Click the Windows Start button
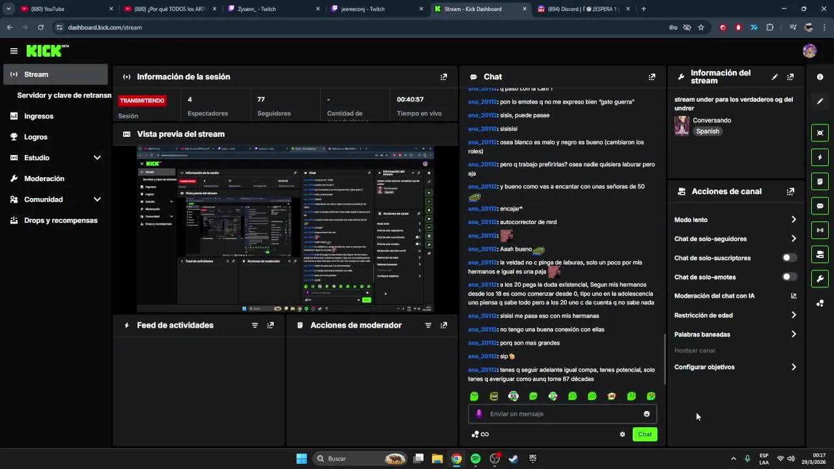 click(x=302, y=459)
